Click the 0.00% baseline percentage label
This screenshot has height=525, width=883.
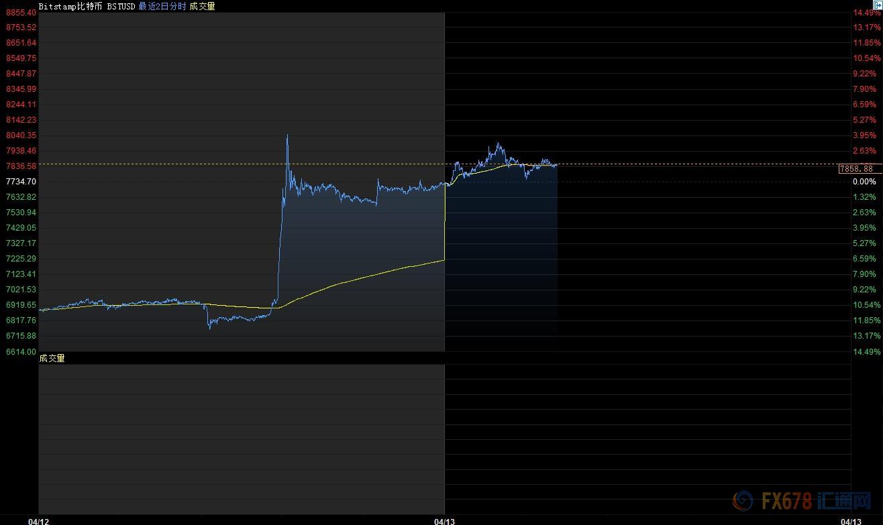point(864,181)
